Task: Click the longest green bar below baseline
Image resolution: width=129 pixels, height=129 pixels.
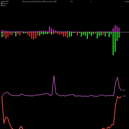Action: point(113,44)
